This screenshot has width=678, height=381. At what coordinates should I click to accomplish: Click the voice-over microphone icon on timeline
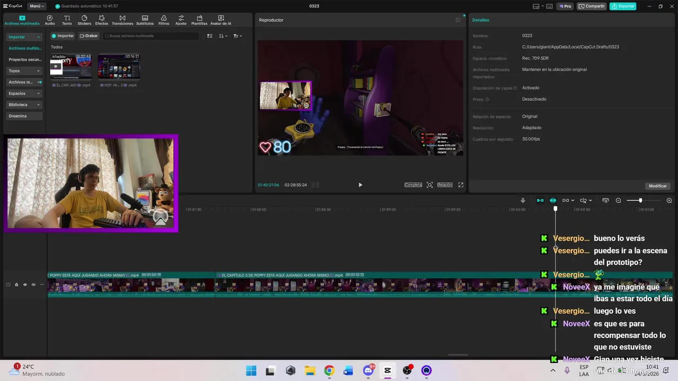523,201
